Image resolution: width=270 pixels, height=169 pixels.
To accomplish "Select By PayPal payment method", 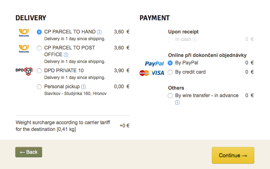I will tap(170, 63).
